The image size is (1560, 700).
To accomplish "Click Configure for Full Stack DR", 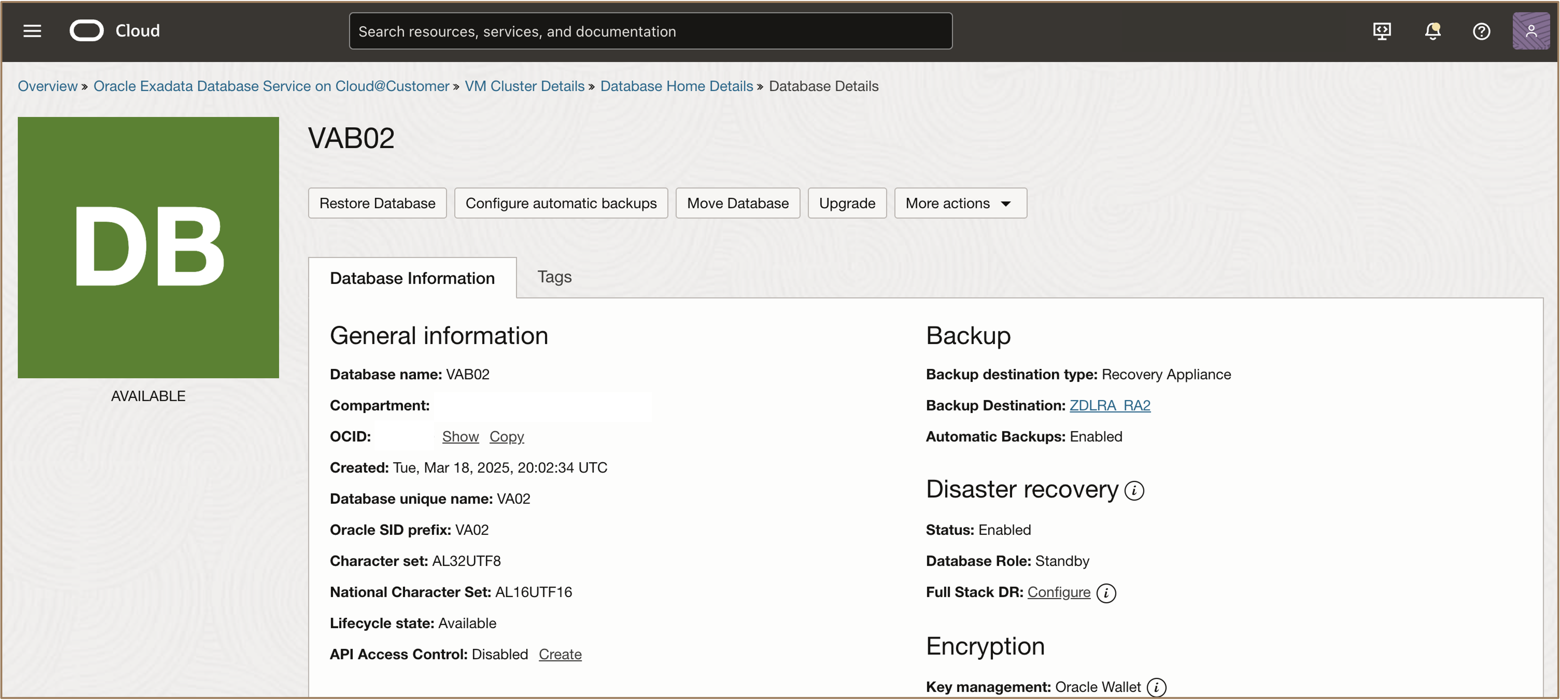I will [x=1059, y=592].
